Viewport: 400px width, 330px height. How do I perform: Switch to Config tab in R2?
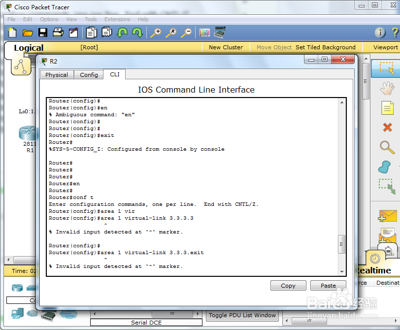click(89, 75)
